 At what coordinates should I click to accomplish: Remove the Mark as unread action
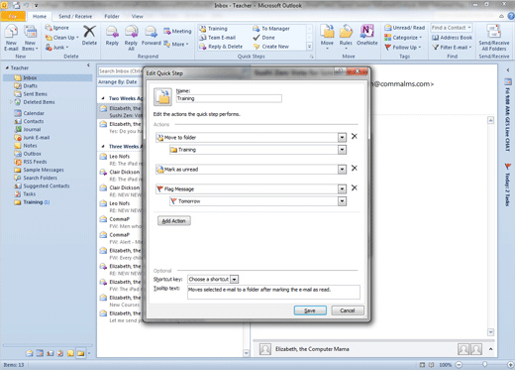pos(355,168)
